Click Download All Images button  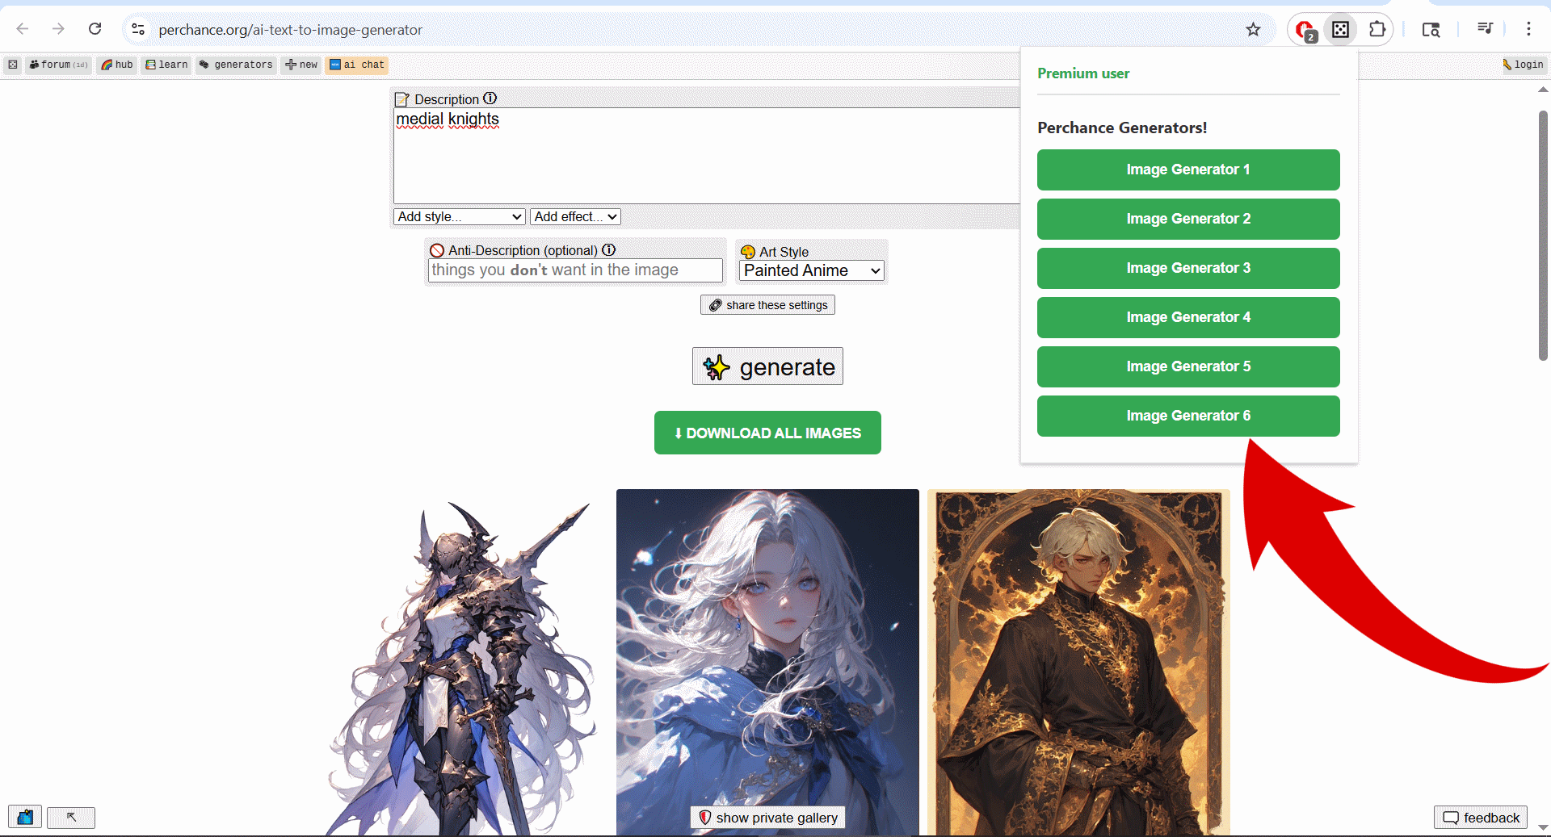tap(767, 433)
